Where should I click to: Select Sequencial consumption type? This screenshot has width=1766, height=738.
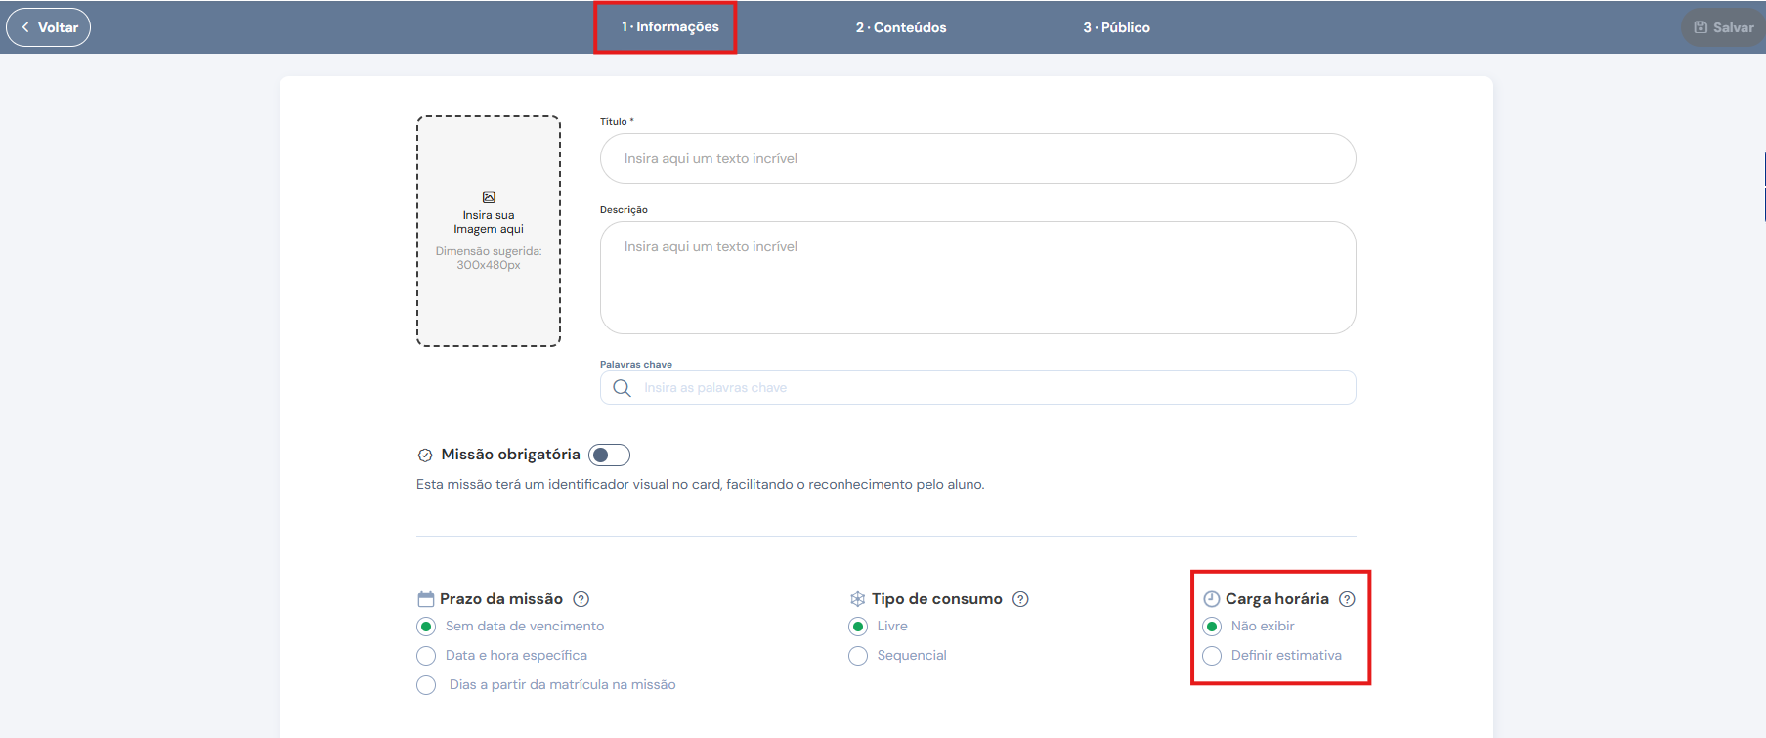(858, 656)
